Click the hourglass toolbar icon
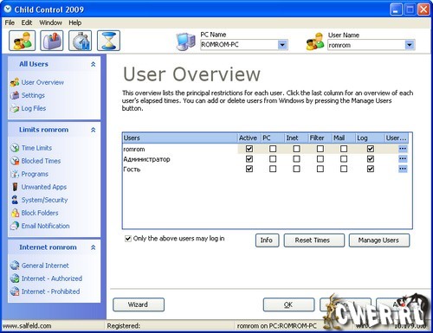Image resolution: width=433 pixels, height=333 pixels. 108,41
